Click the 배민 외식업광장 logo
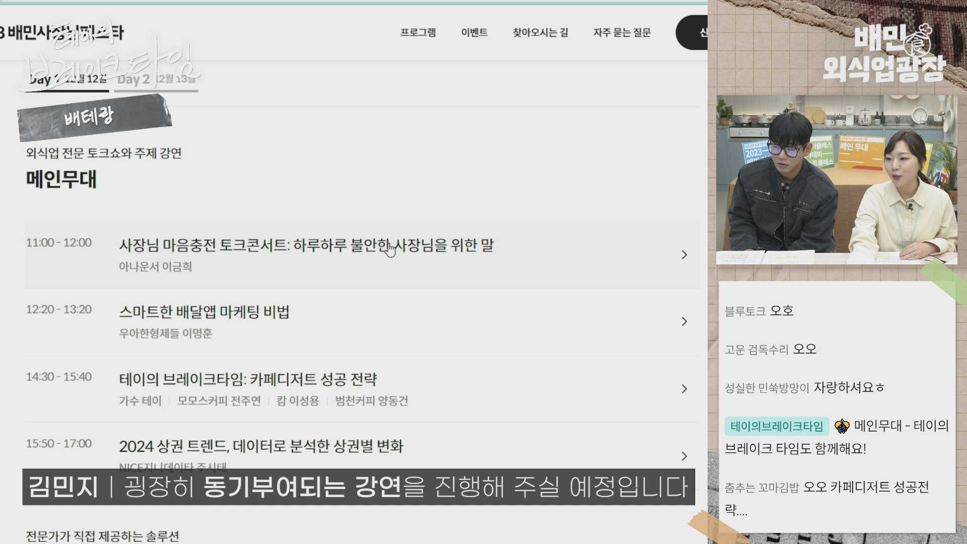This screenshot has height=544, width=967. point(884,54)
